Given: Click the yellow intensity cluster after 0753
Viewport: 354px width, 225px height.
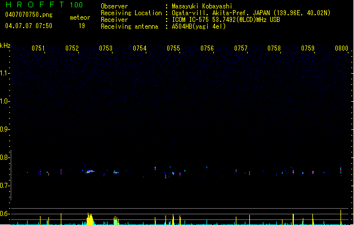Looking at the screenshot, I should tap(116, 220).
